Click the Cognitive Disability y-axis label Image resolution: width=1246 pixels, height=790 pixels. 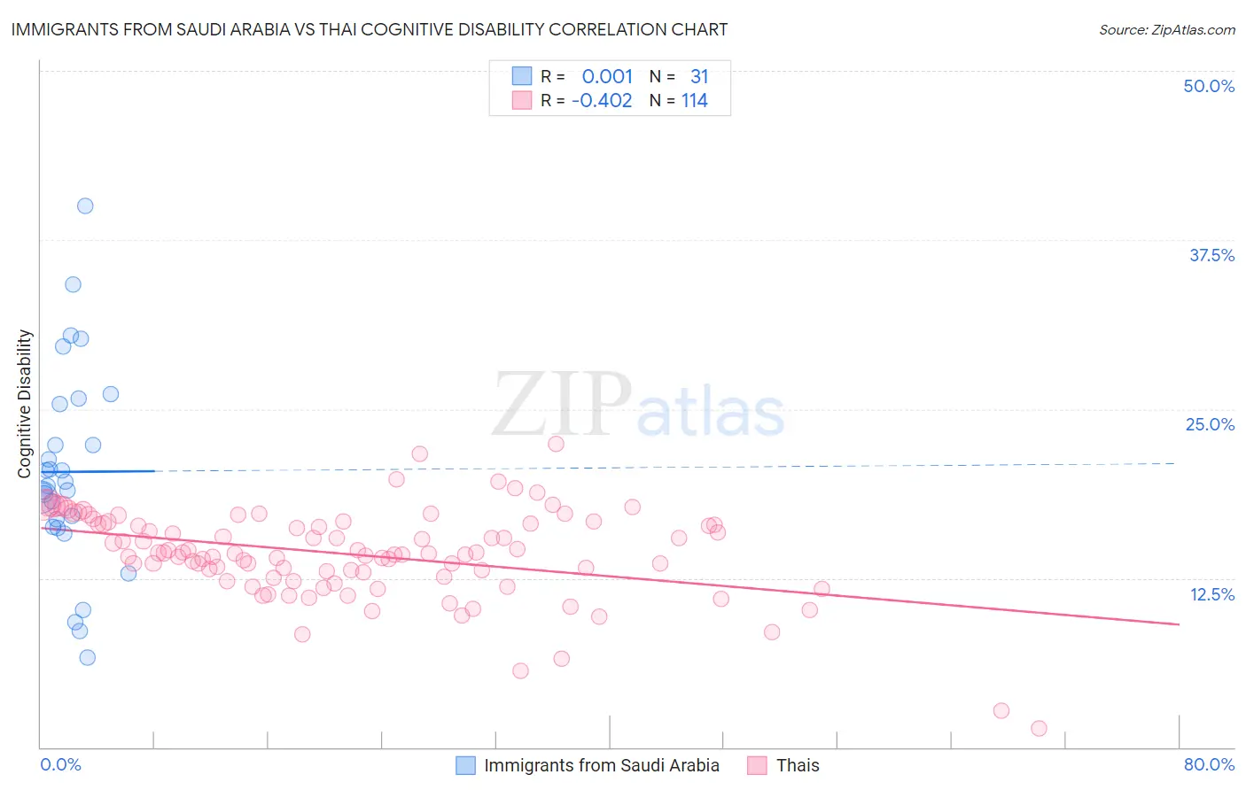[25, 404]
